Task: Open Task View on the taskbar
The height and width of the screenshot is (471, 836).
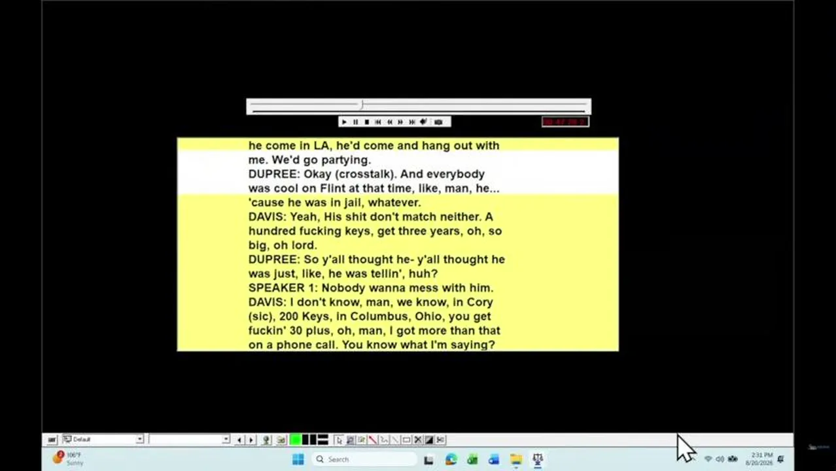Action: 428,460
